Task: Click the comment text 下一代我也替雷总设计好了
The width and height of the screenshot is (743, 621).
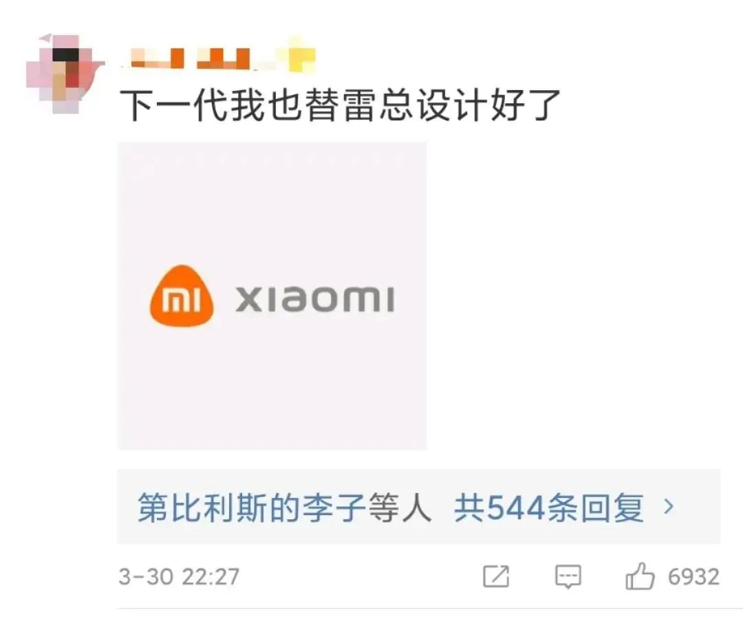Action: point(340,105)
